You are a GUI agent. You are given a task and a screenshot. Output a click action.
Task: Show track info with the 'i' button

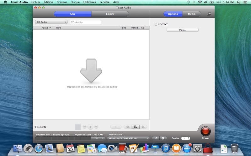tap(116, 127)
